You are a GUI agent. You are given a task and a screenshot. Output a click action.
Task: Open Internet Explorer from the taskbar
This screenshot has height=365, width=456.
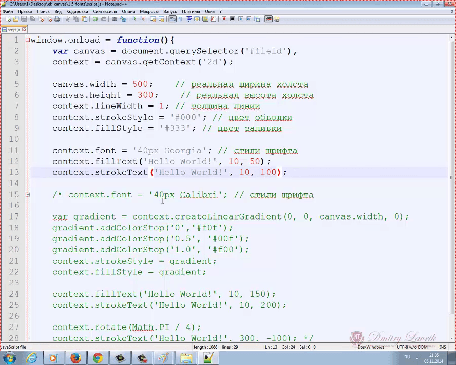click(x=31, y=358)
